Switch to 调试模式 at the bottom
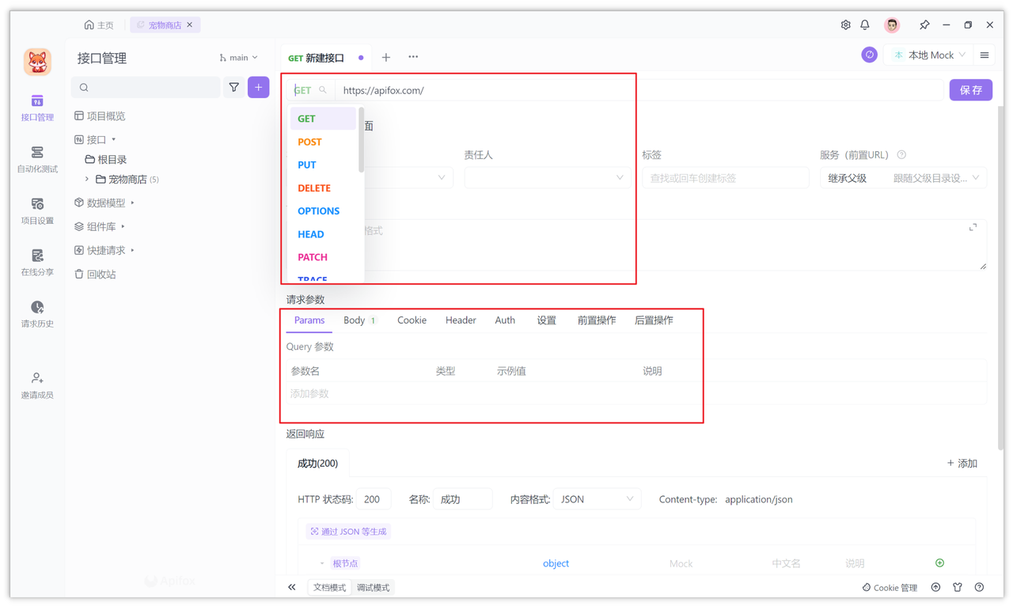 [x=372, y=587]
